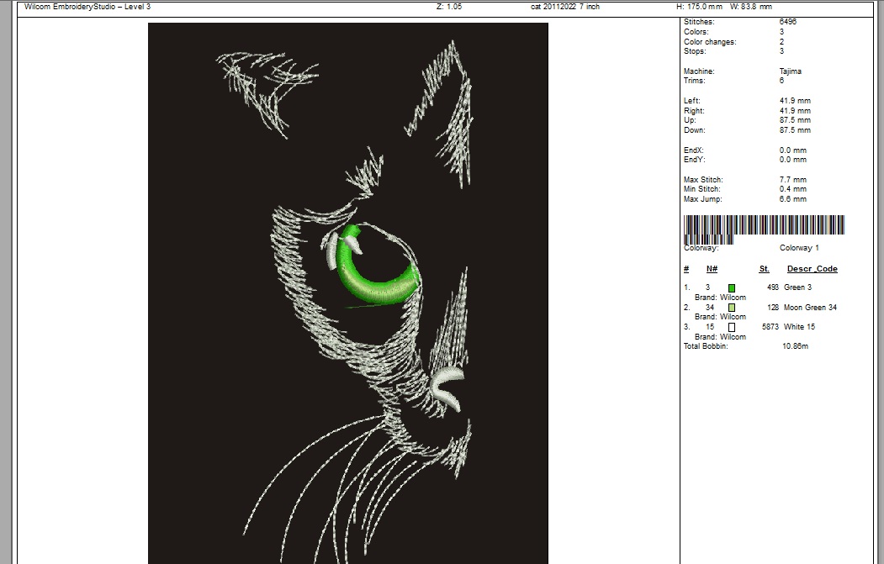Click the Stitches count 6496

[787, 22]
